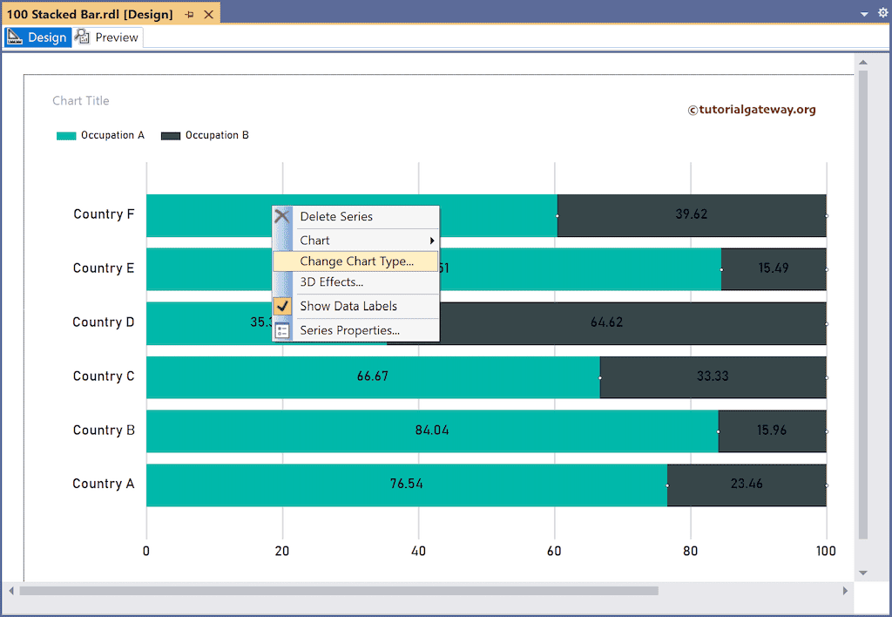Open the gear icon window options
Image resolution: width=892 pixels, height=617 pixels.
click(882, 14)
